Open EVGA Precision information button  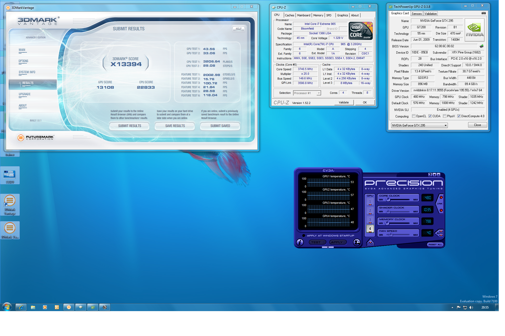click(300, 242)
